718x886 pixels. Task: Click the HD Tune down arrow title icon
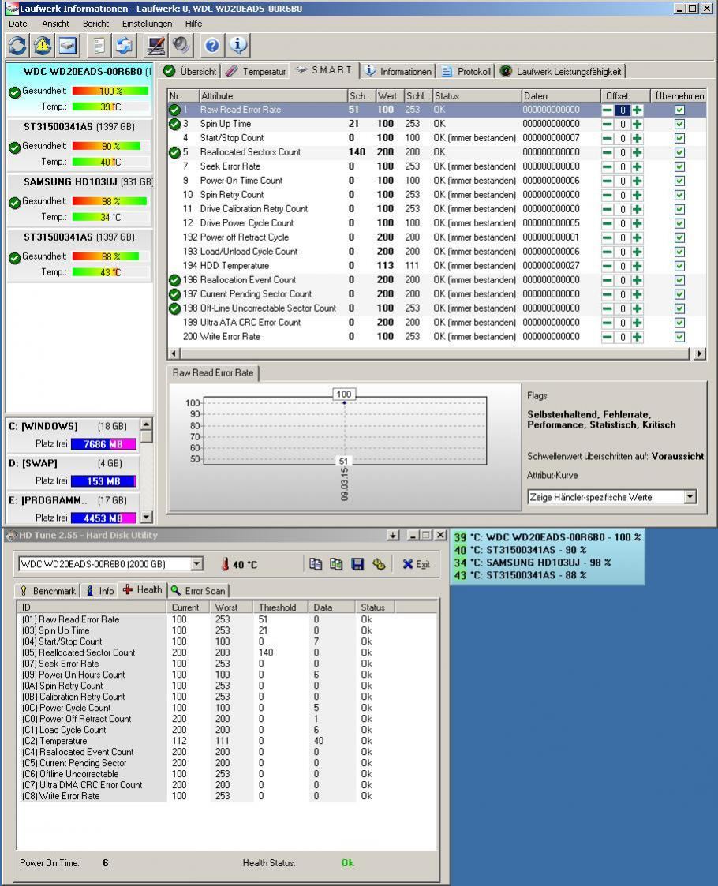click(x=393, y=535)
